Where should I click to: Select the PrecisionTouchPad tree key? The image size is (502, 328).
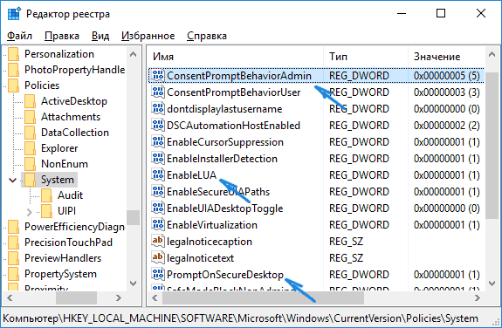[x=68, y=243]
